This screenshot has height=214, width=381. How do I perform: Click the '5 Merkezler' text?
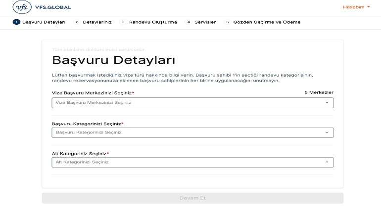click(x=319, y=92)
